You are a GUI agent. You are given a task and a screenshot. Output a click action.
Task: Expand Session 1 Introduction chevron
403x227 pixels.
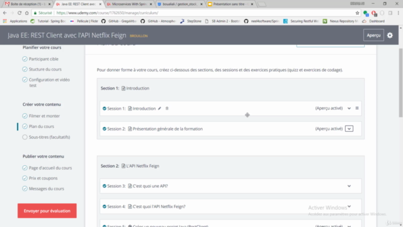(349, 108)
